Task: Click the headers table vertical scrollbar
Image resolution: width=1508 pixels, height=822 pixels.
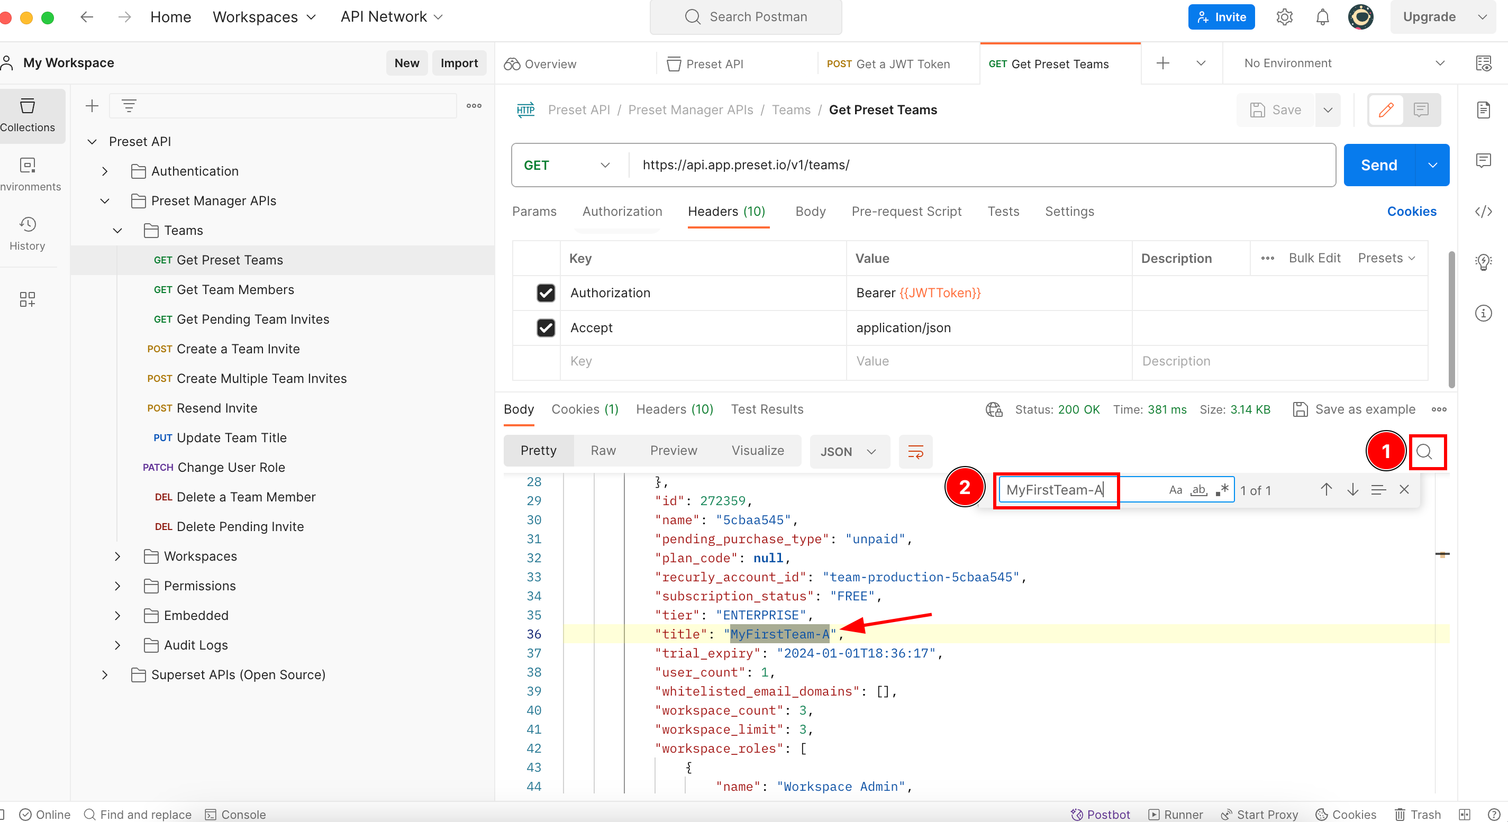Action: click(1451, 319)
